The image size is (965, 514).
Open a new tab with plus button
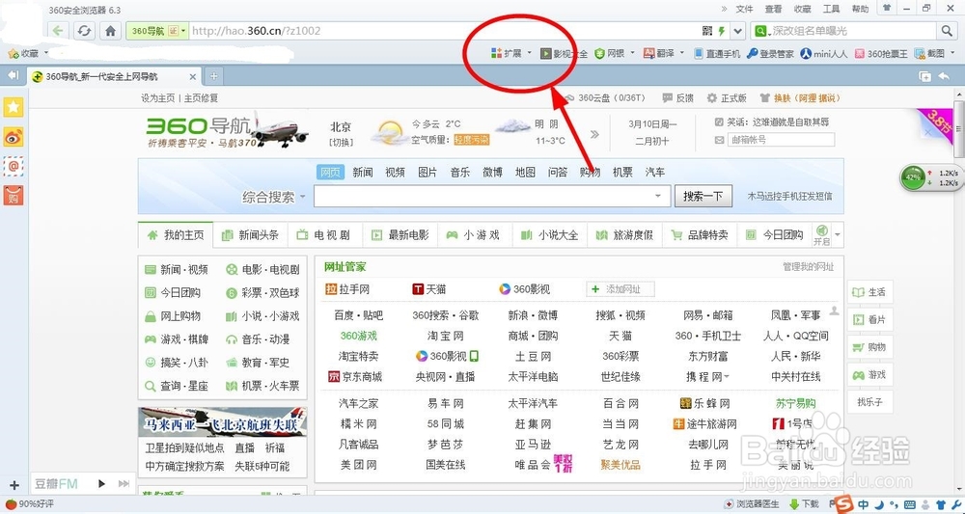click(x=213, y=76)
